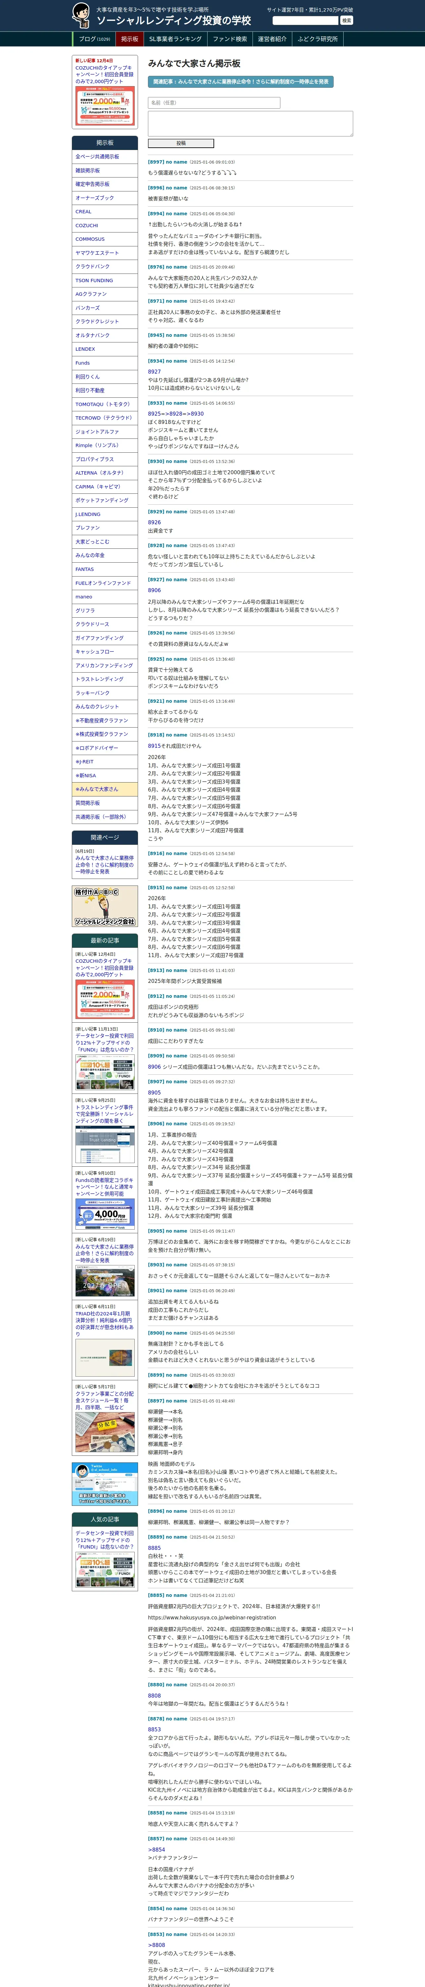Screen dimensions: 425x1987
Task: Open キャッシュフロー board link
Action: (105, 652)
